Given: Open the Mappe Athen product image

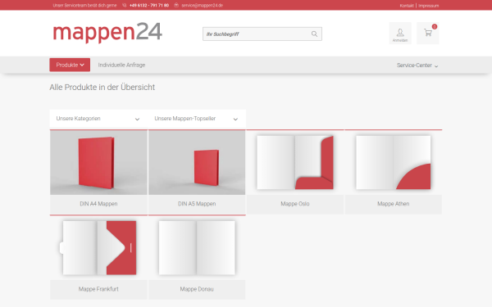Looking at the screenshot, I should 393,162.
